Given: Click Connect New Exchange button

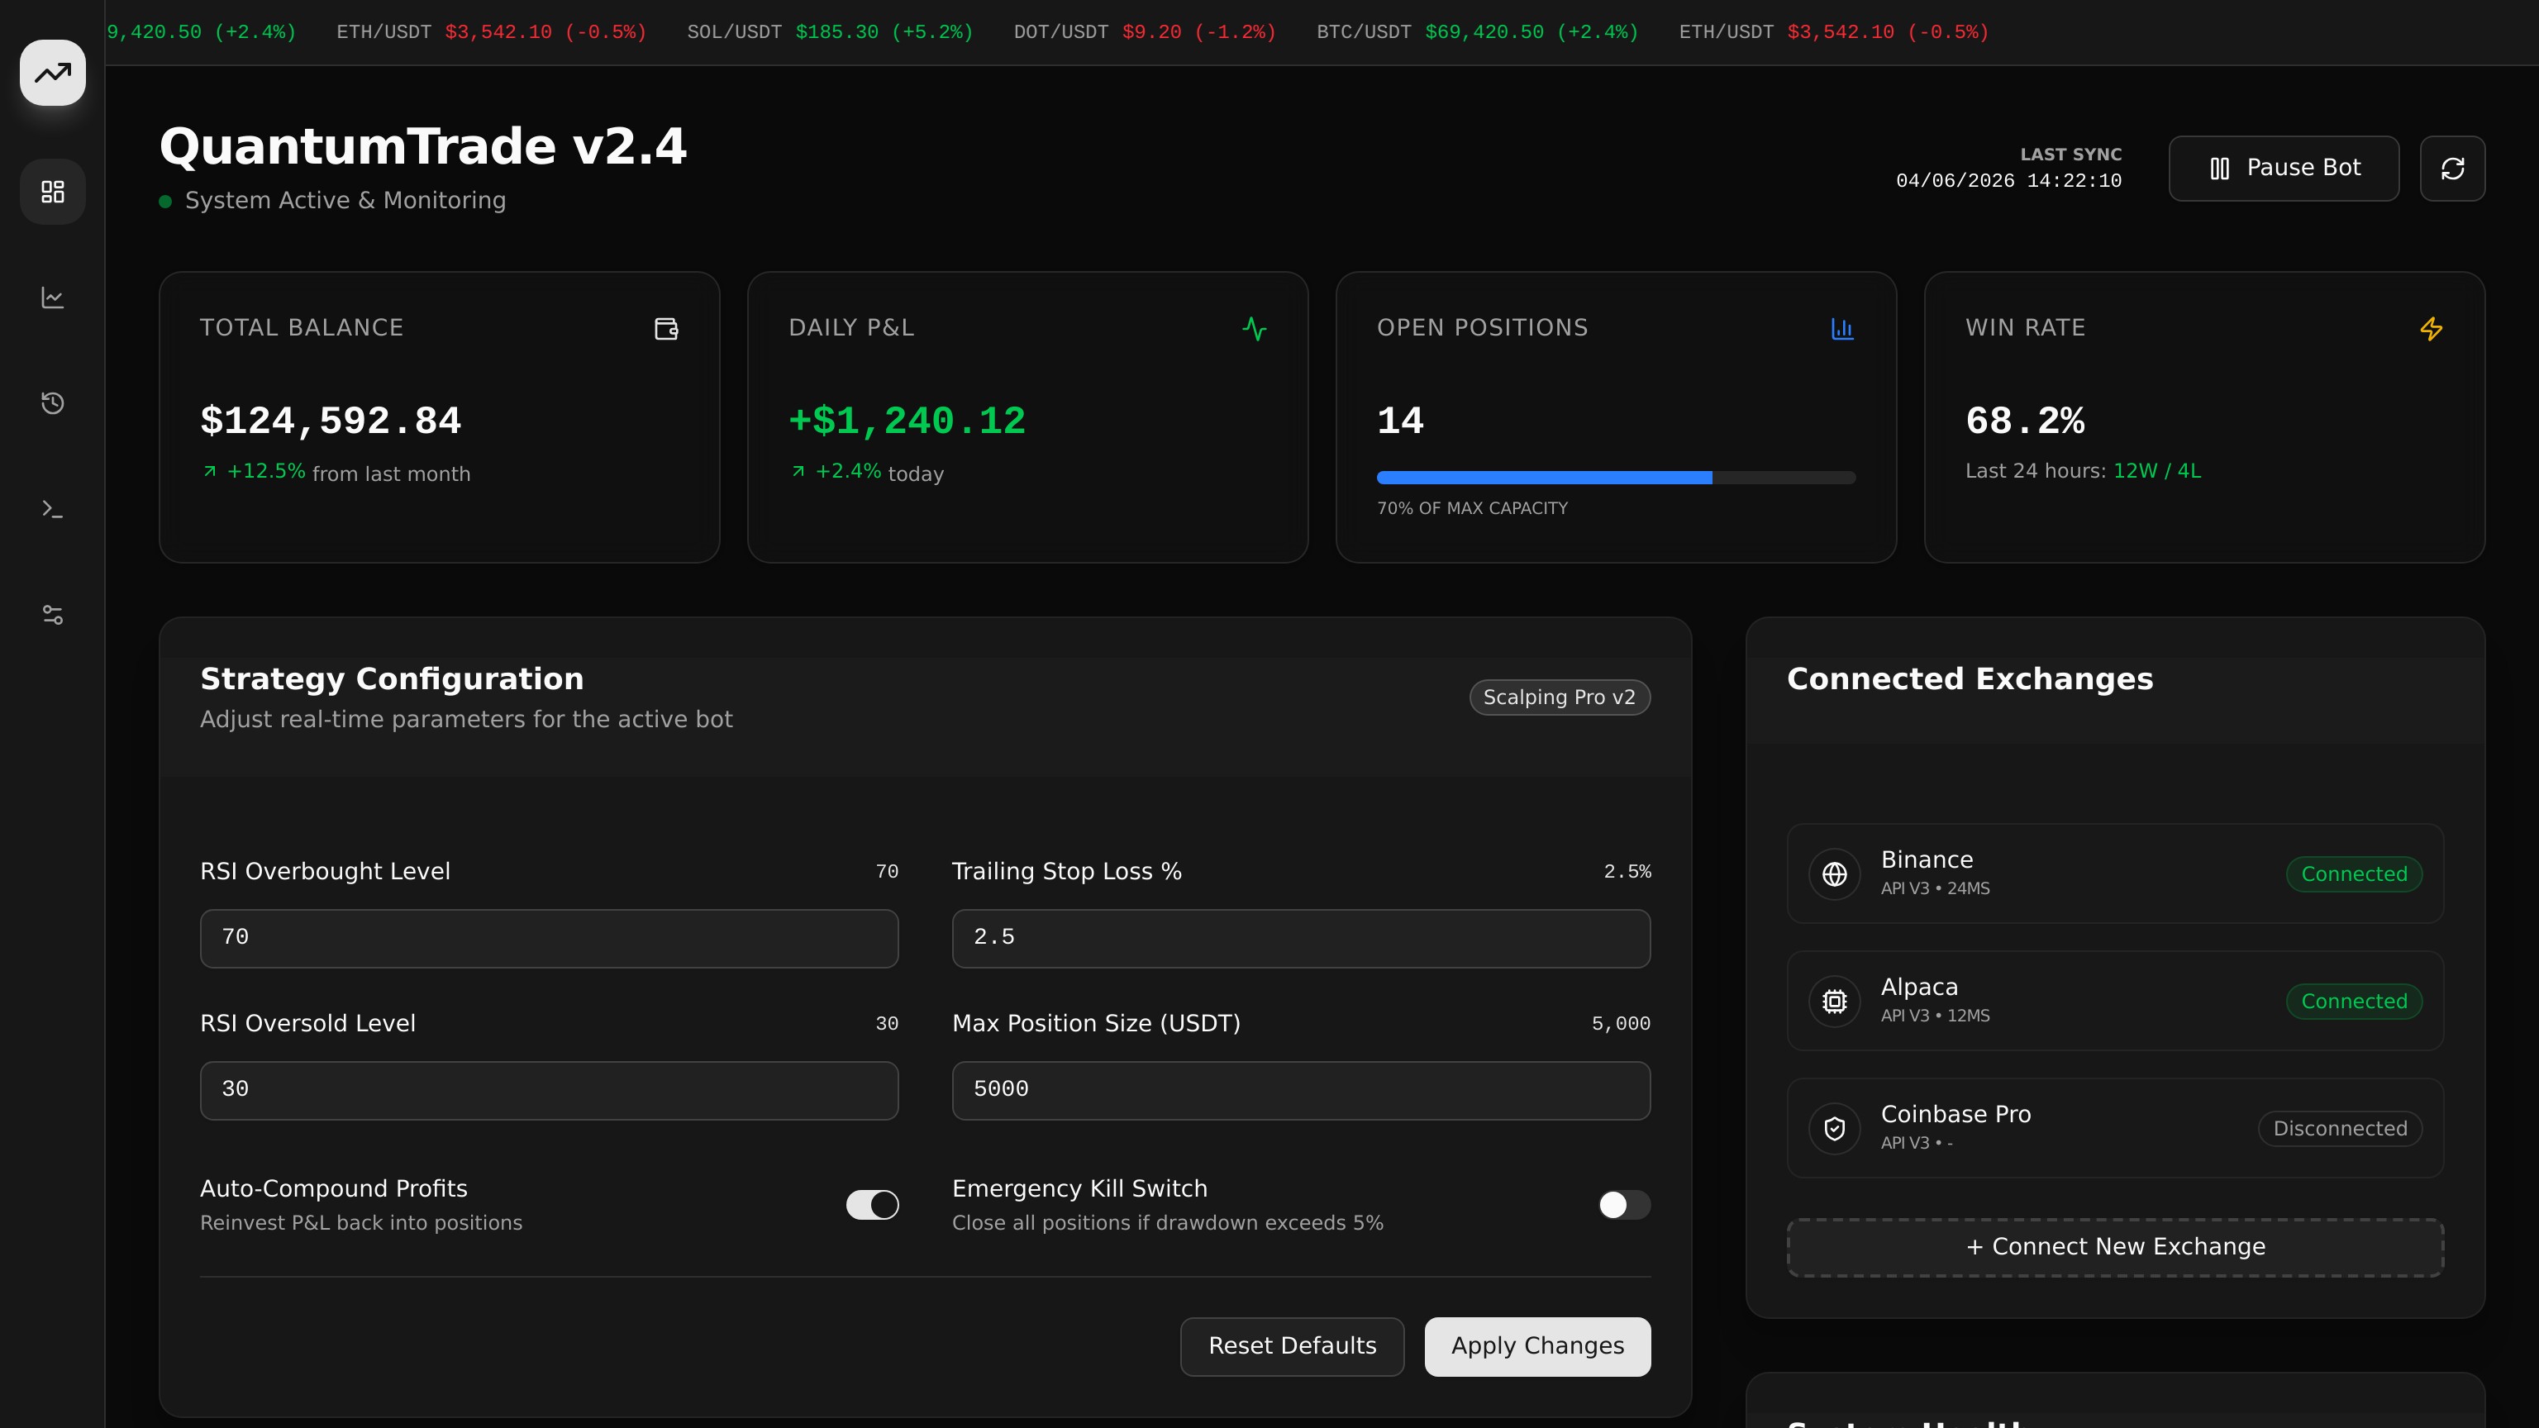Looking at the screenshot, I should (x=2114, y=1247).
